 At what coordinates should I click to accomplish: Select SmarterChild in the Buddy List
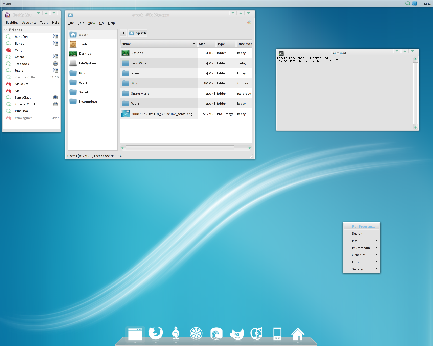[31, 104]
